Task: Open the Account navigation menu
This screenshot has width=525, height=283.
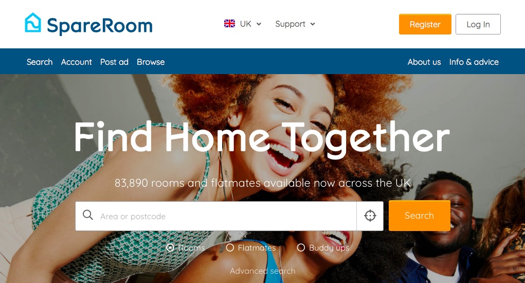Action: coord(76,62)
